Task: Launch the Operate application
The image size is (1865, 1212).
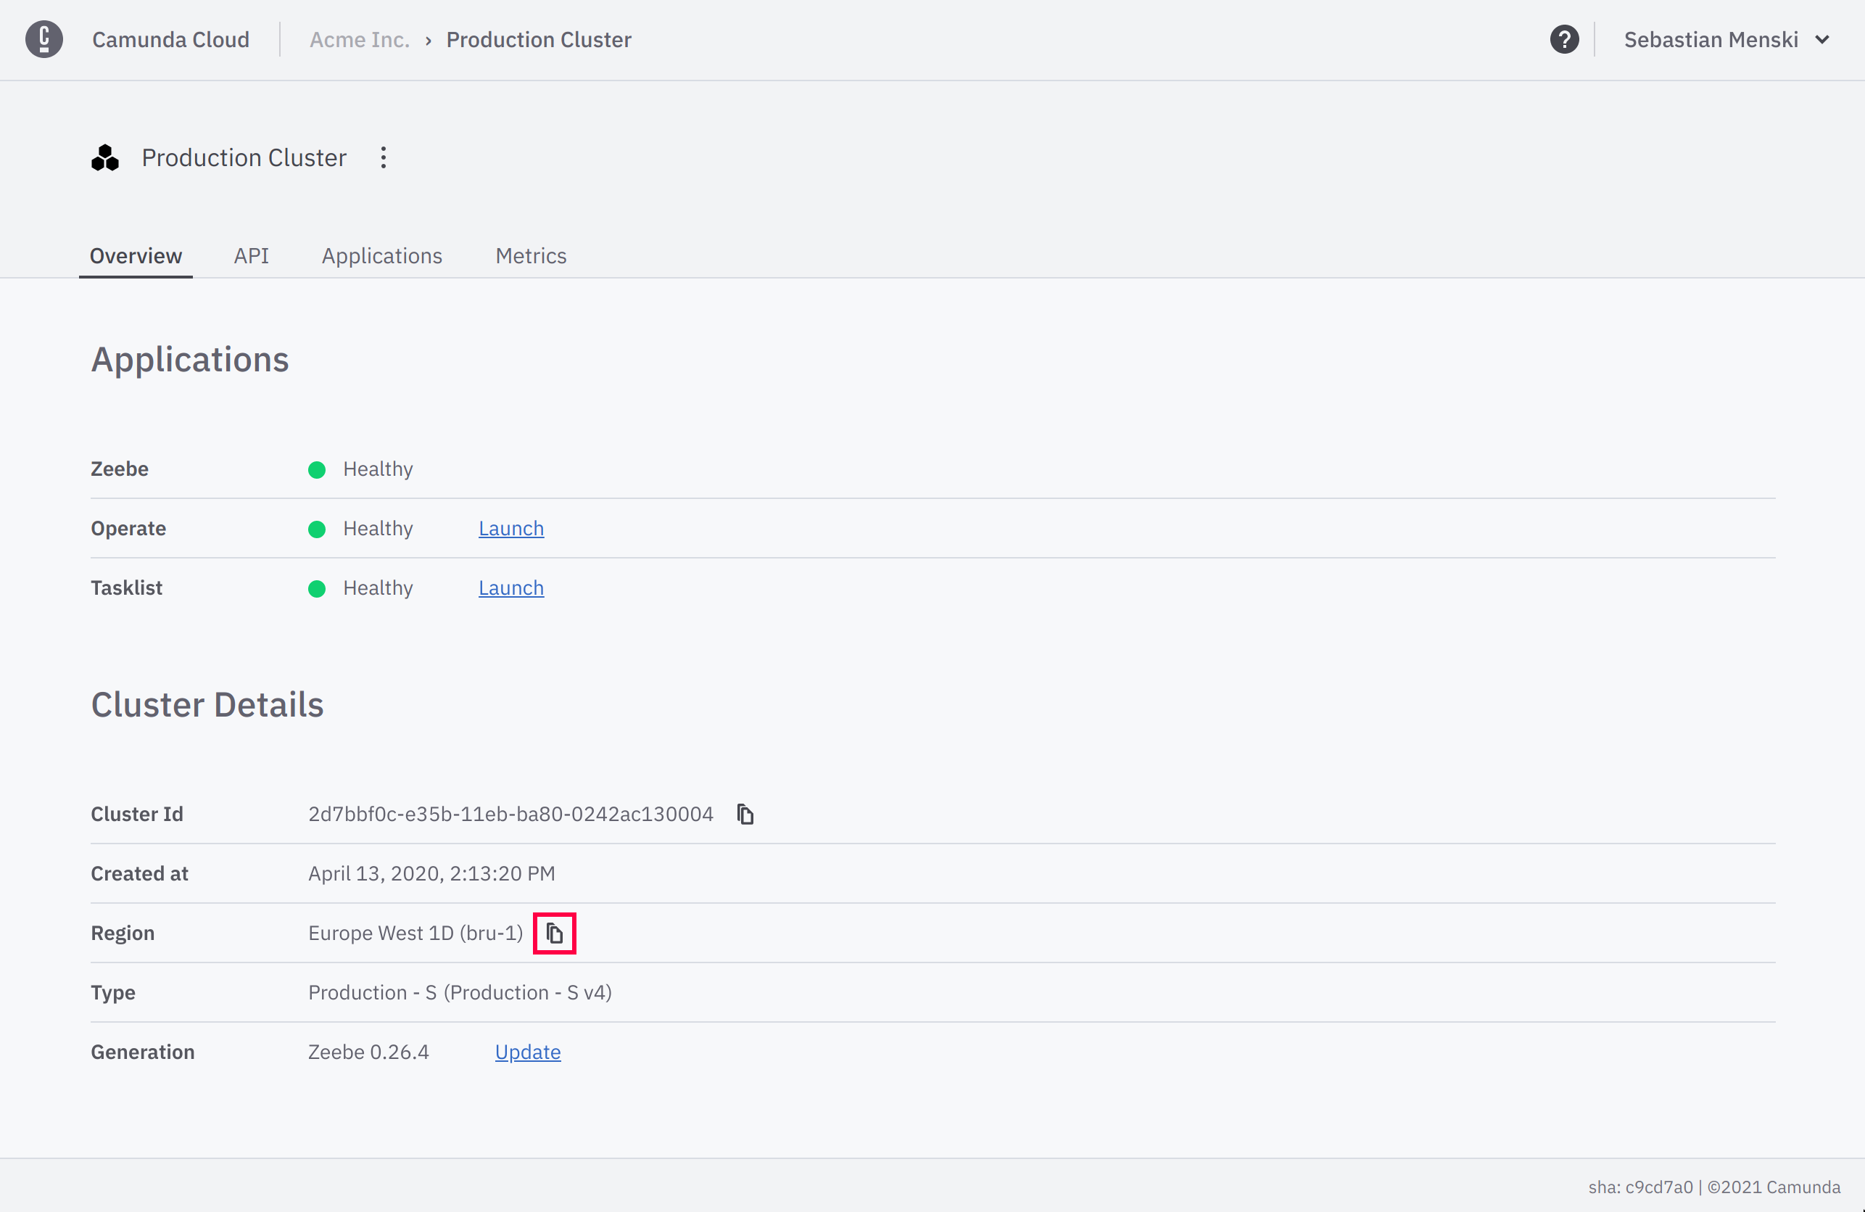Action: pos(511,528)
